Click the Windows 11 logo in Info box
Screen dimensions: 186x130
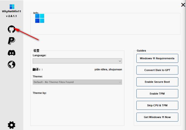(x=40, y=18)
